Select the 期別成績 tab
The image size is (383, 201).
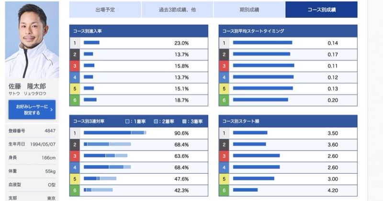(249, 10)
